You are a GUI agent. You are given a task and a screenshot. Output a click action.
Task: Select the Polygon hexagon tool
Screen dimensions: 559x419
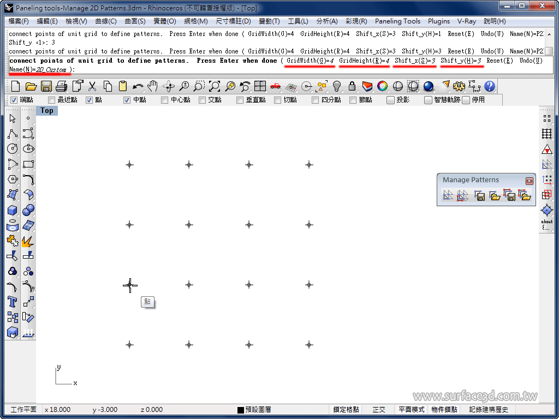point(13,179)
